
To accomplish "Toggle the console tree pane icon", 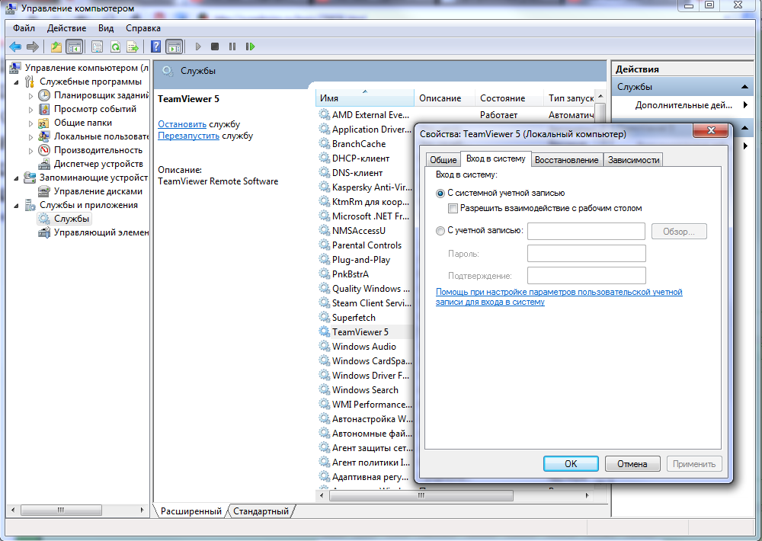I will (x=75, y=46).
